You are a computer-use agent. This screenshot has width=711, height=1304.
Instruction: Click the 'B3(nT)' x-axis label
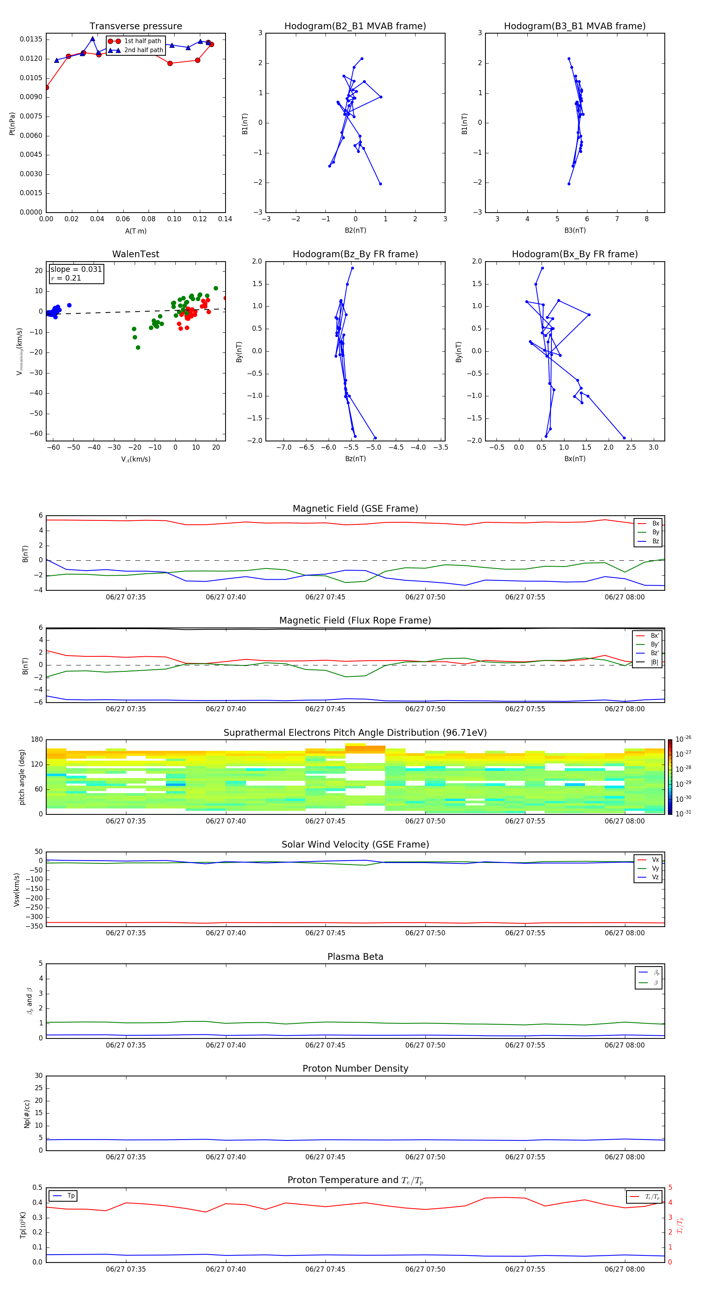[575, 231]
